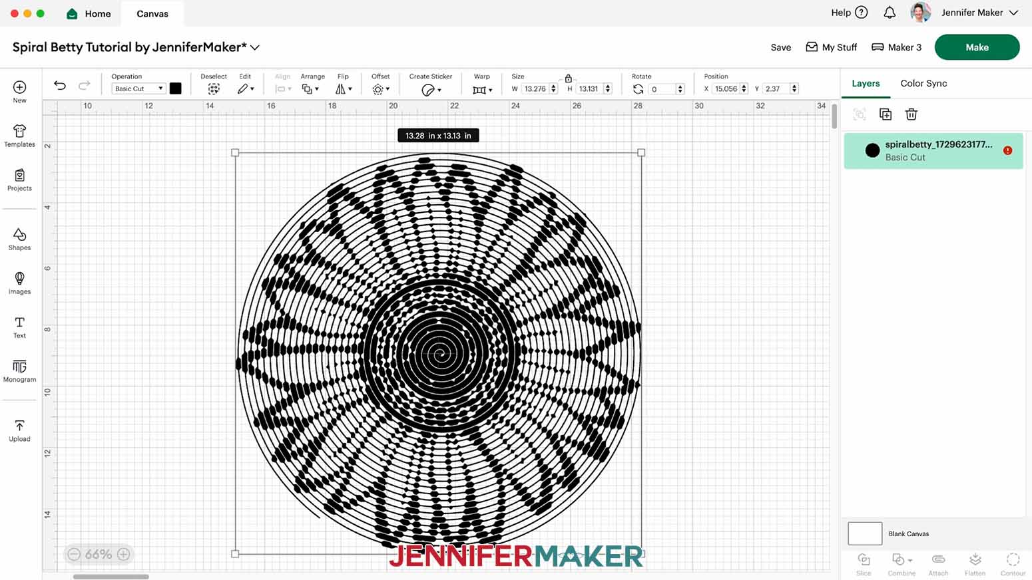Open the Shapes menu
Image resolution: width=1032 pixels, height=580 pixels.
pos(19,239)
